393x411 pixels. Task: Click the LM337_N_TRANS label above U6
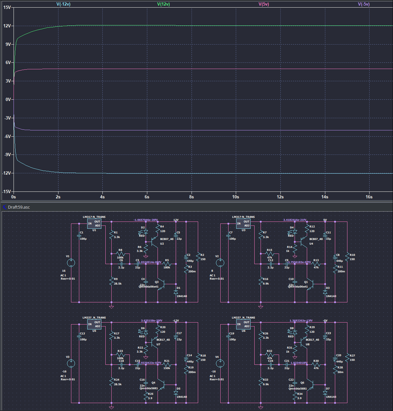[243, 318]
